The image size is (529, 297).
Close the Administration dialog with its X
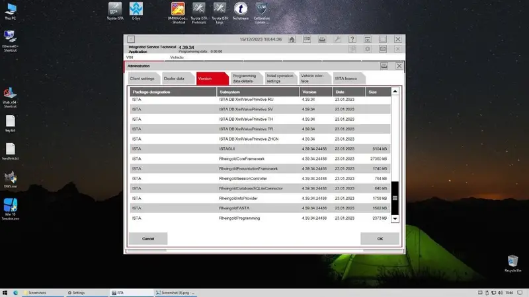[x=399, y=66]
